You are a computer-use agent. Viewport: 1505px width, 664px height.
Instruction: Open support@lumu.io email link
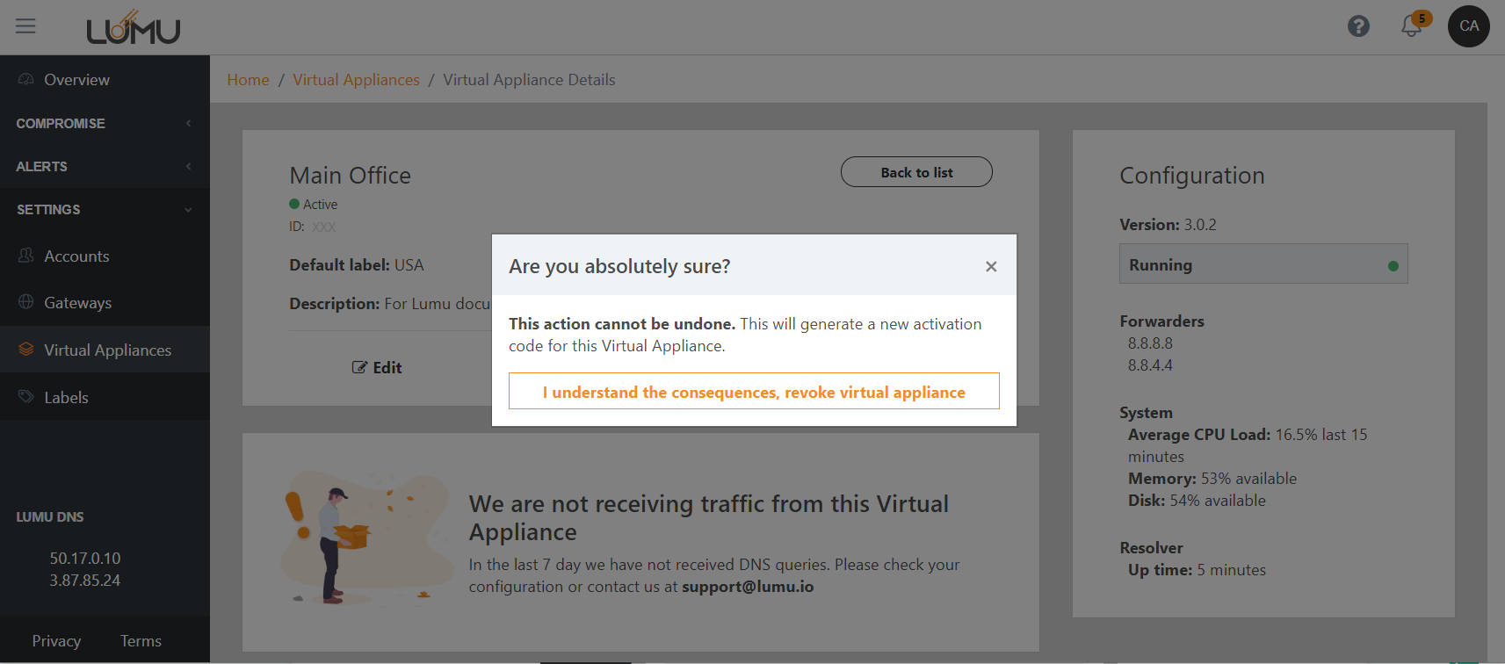coord(748,587)
